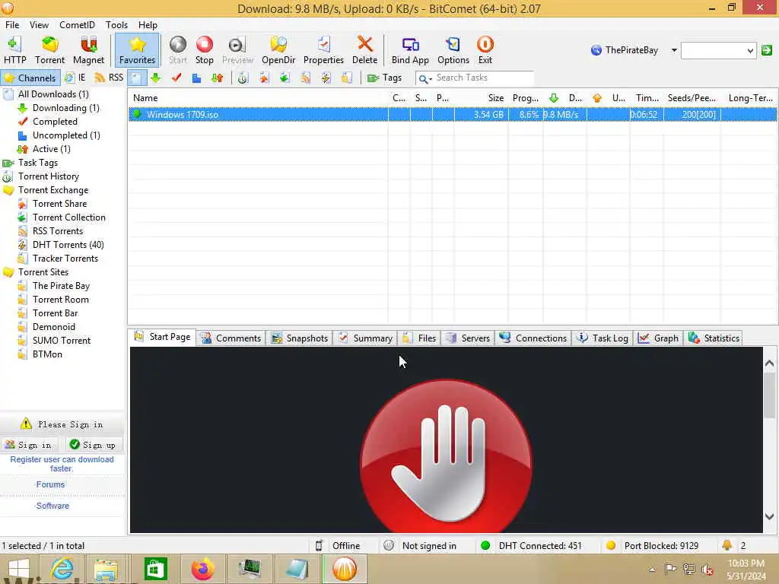Screen dimensions: 779x584
Task: Open the View menu
Action: [x=39, y=25]
